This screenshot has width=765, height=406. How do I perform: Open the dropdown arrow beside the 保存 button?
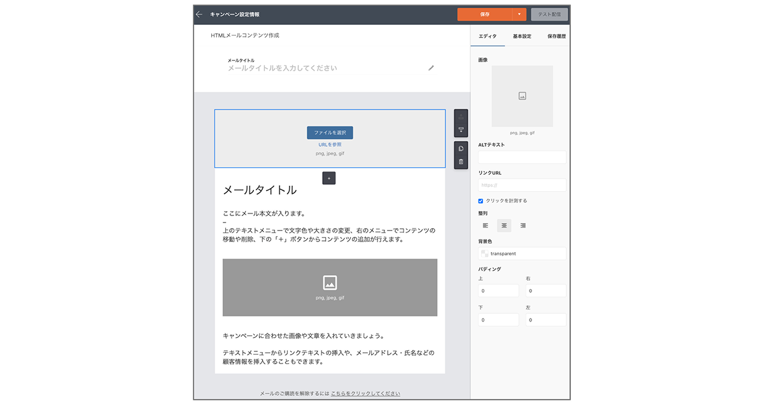519,14
